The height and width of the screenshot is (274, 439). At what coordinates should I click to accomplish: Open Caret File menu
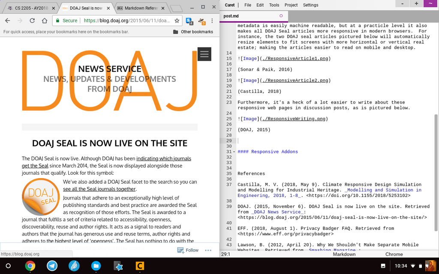click(248, 5)
